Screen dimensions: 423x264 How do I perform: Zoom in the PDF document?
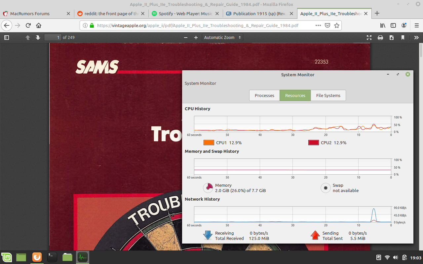[x=196, y=38]
